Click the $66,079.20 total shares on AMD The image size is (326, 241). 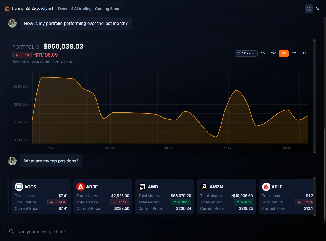pos(181,196)
